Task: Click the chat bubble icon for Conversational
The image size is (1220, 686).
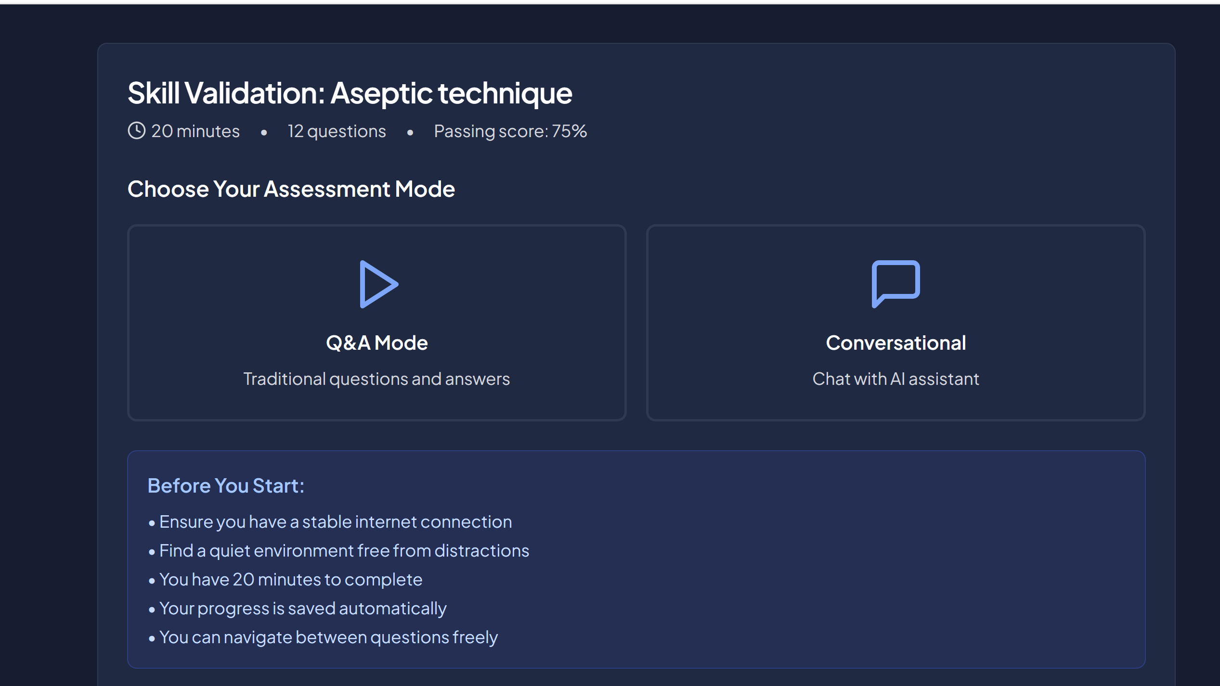Action: 896,284
